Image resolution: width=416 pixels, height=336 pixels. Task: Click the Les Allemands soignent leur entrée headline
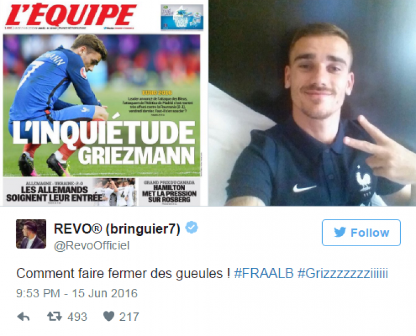coord(55,194)
